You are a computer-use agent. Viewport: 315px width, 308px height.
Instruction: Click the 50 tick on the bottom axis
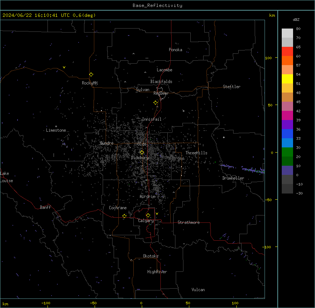188,303
